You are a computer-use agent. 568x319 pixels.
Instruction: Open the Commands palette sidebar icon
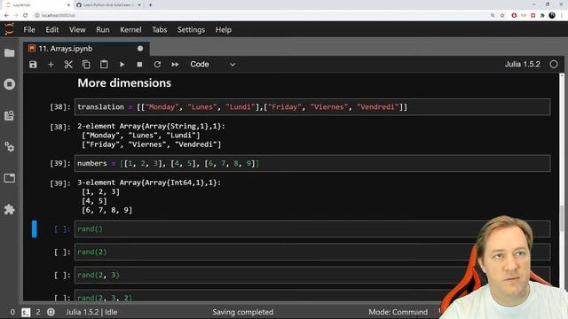coord(10,115)
